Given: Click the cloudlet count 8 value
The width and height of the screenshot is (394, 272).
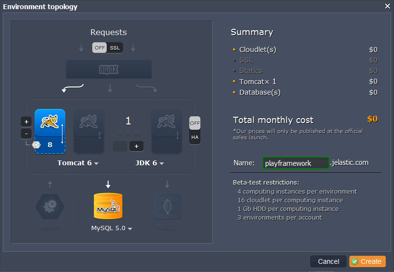Looking at the screenshot, I should coord(50,145).
